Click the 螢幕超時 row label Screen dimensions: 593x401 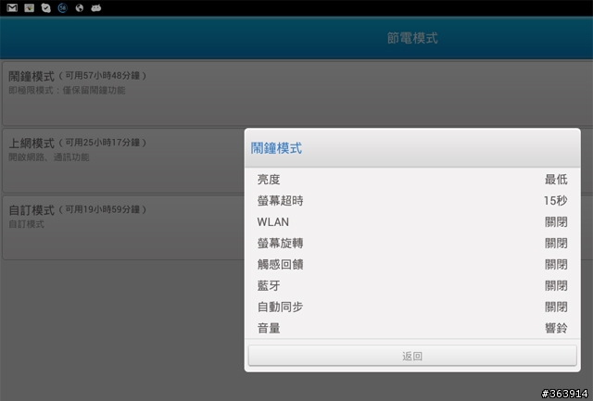(x=280, y=200)
